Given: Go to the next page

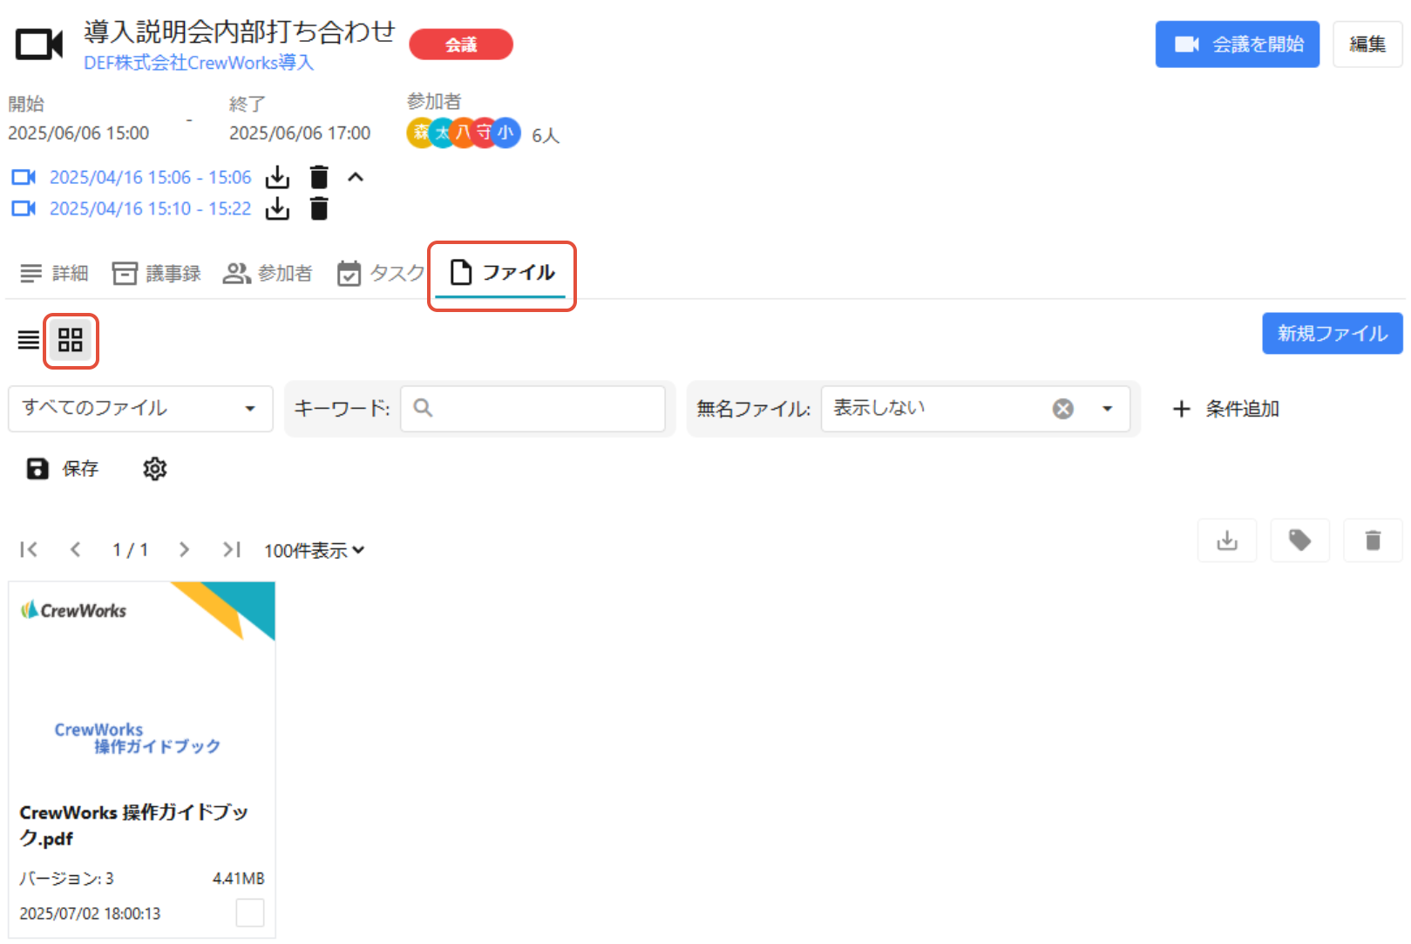Looking at the screenshot, I should point(184,550).
